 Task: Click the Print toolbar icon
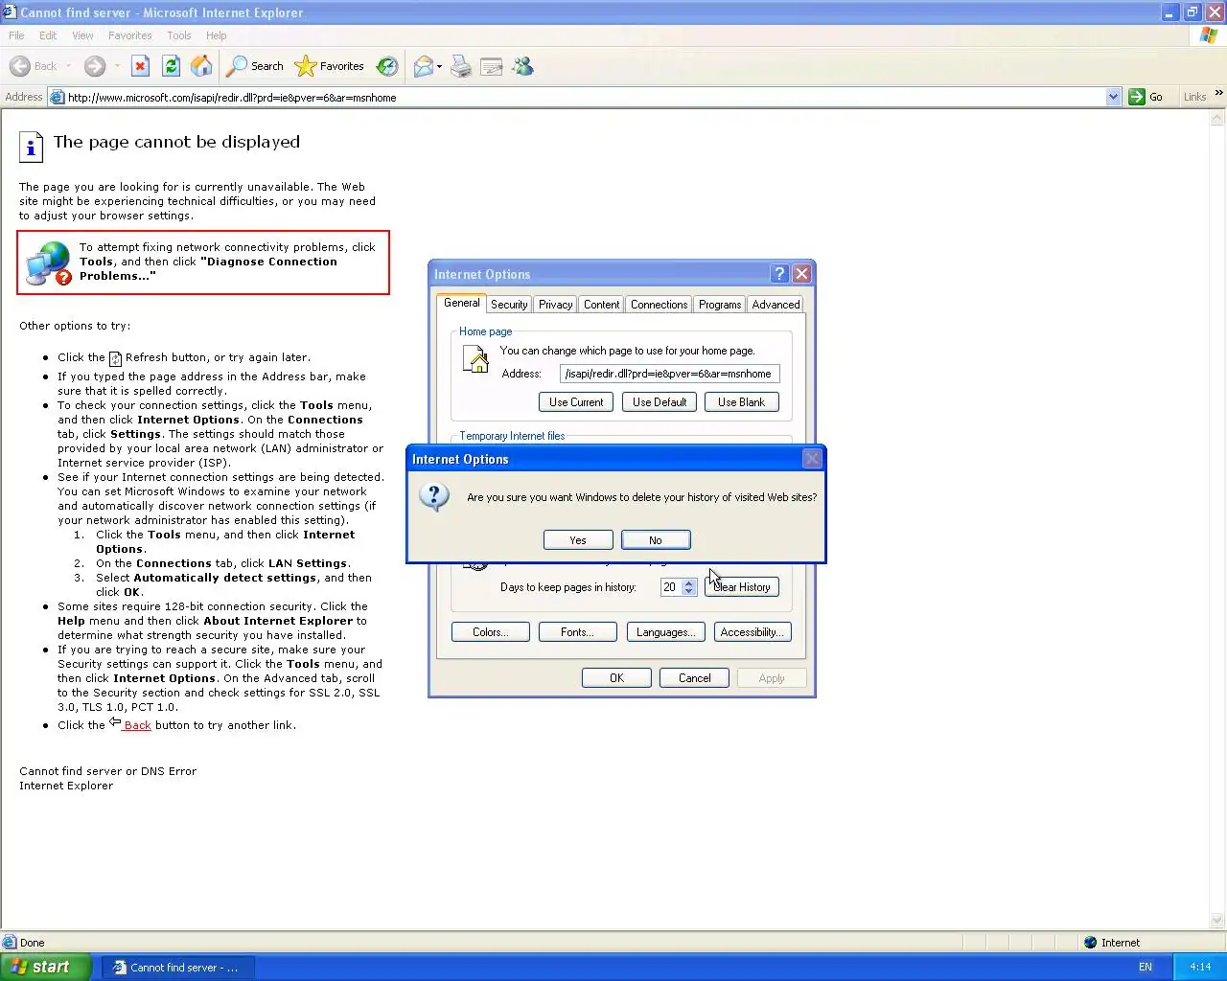pos(461,66)
